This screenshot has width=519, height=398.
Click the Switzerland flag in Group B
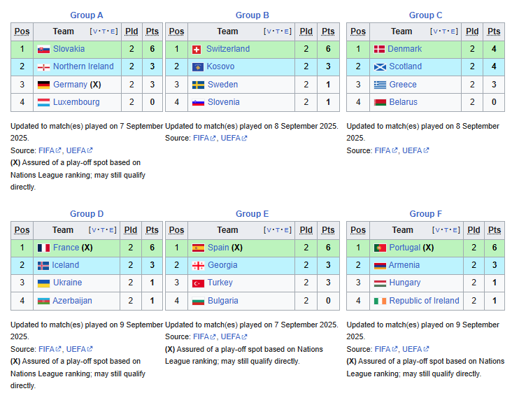click(197, 50)
